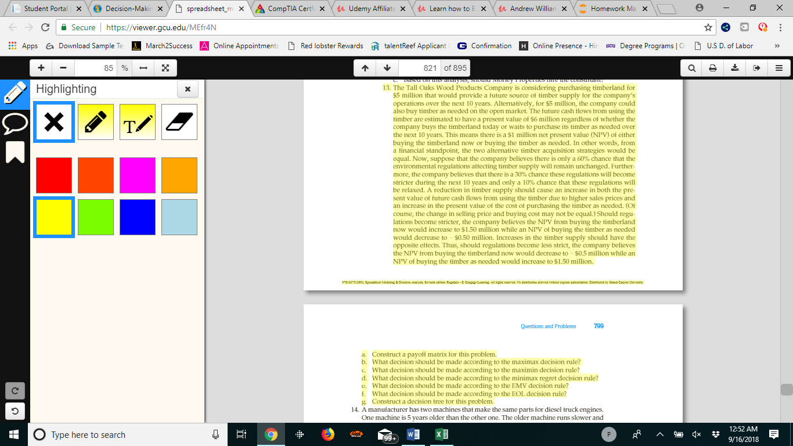
Task: Switch to the Student Portal tab
Action: (45, 9)
